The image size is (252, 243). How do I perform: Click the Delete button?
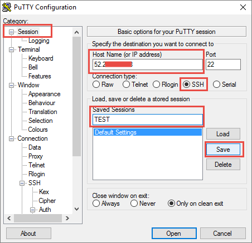(223, 165)
